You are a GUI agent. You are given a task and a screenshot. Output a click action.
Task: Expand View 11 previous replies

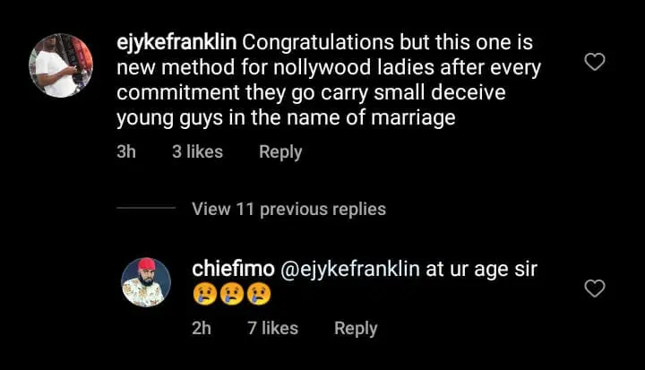coord(288,209)
